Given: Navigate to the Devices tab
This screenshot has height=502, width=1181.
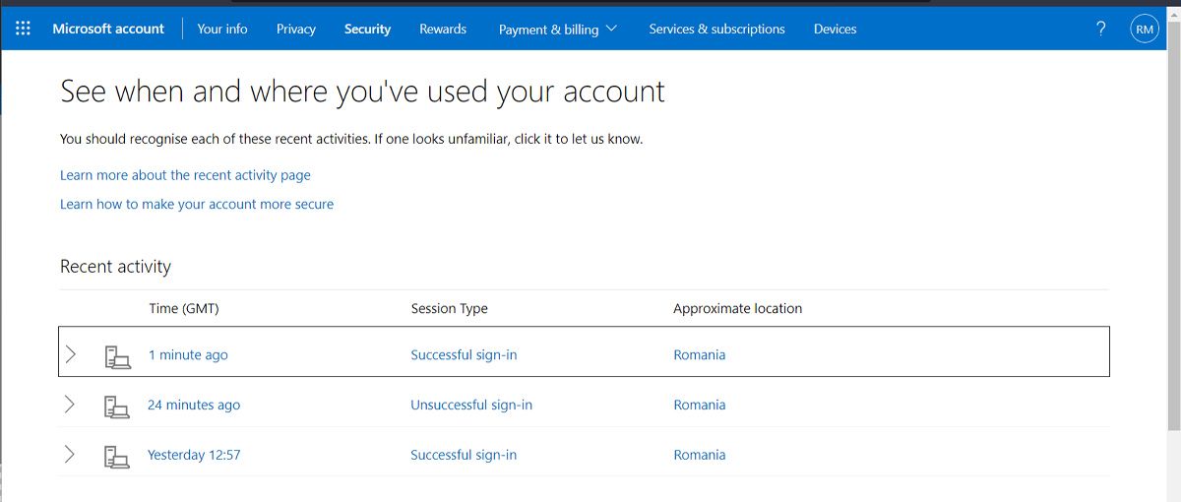Looking at the screenshot, I should pyautogui.click(x=835, y=30).
